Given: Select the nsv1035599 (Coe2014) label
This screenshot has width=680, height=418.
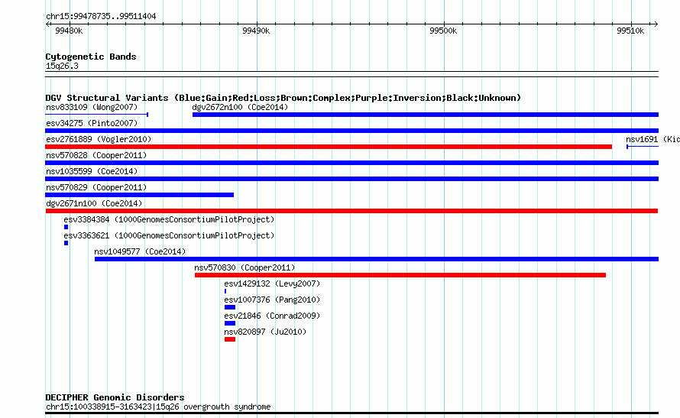Looking at the screenshot, I should pyautogui.click(x=92, y=171).
